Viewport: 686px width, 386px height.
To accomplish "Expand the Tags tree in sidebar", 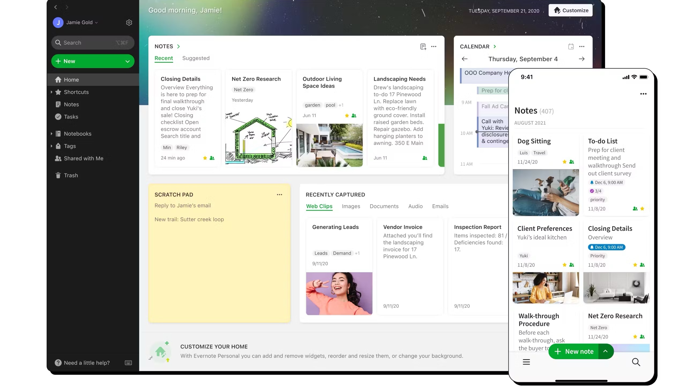I will 51,146.
